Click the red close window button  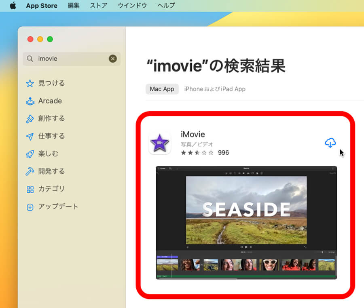click(x=30, y=39)
